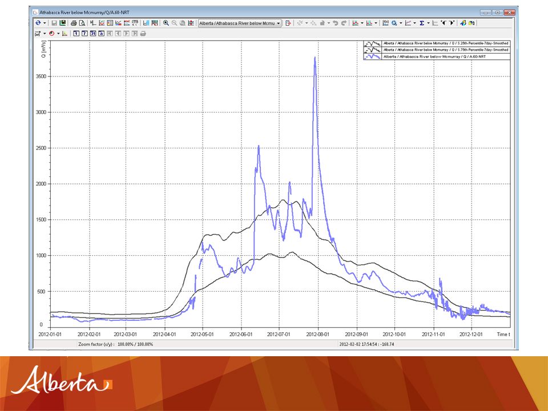Click the grayed jump-to-last navigation icon
Viewport: 548px width, 411px height.
click(x=135, y=34)
